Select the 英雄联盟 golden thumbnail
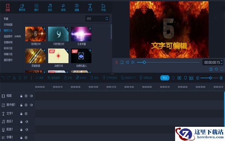 click(36, 56)
